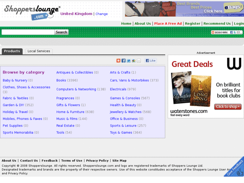244x183 pixels.
Task: Switch to the Products tab
Action: pyautogui.click(x=12, y=51)
